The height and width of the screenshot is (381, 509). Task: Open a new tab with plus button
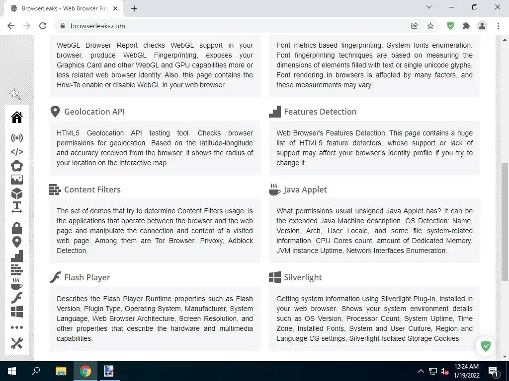[x=134, y=9]
